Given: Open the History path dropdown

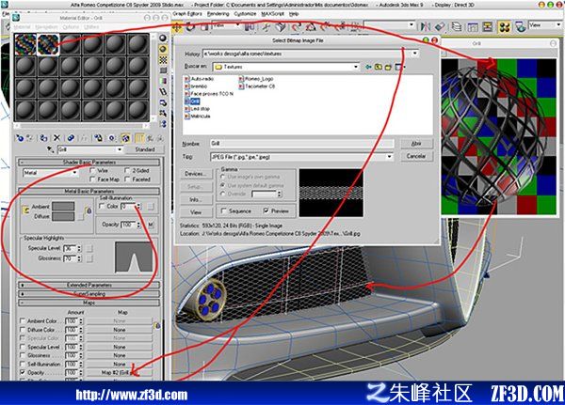Looking at the screenshot, I should [415, 54].
